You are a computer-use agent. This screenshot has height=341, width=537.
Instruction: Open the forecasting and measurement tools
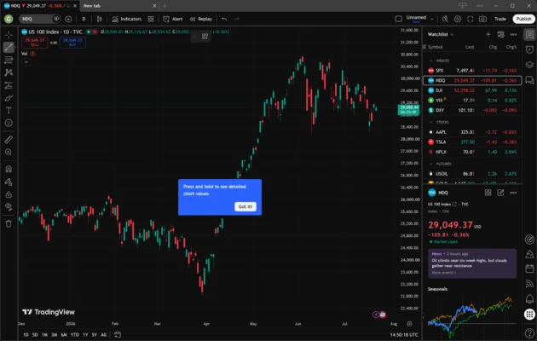pos(9,85)
